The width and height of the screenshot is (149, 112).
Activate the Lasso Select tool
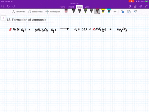click(x=35, y=12)
